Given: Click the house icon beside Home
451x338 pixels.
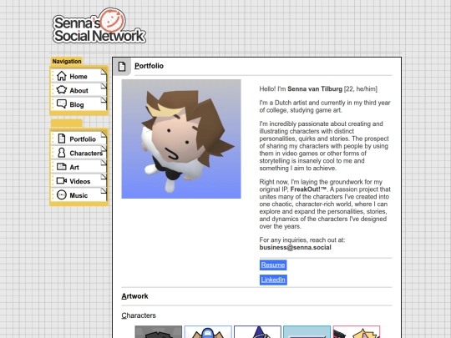Looking at the screenshot, I should pyautogui.click(x=62, y=76).
